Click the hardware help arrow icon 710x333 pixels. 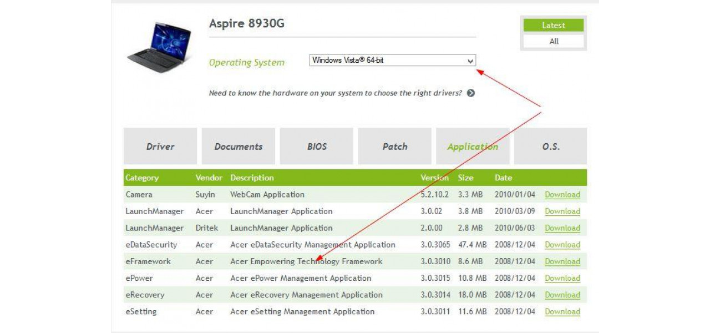point(470,93)
